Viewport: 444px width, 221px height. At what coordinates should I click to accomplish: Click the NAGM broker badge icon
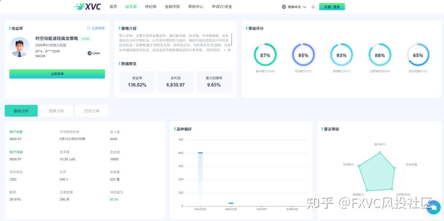click(90, 53)
